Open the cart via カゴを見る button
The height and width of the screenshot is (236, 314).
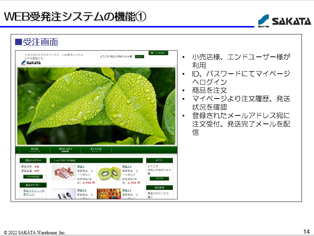coord(158,53)
